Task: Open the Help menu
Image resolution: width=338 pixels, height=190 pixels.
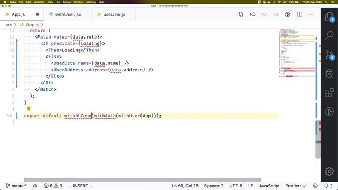Action: click(101, 2)
